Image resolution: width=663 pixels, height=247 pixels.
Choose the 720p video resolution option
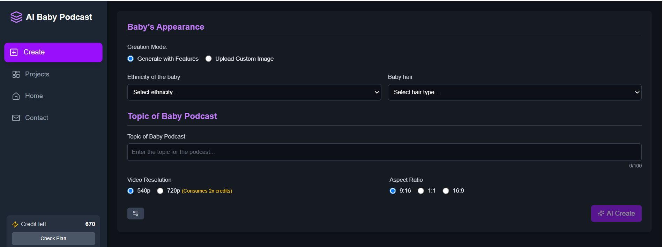[x=160, y=191]
